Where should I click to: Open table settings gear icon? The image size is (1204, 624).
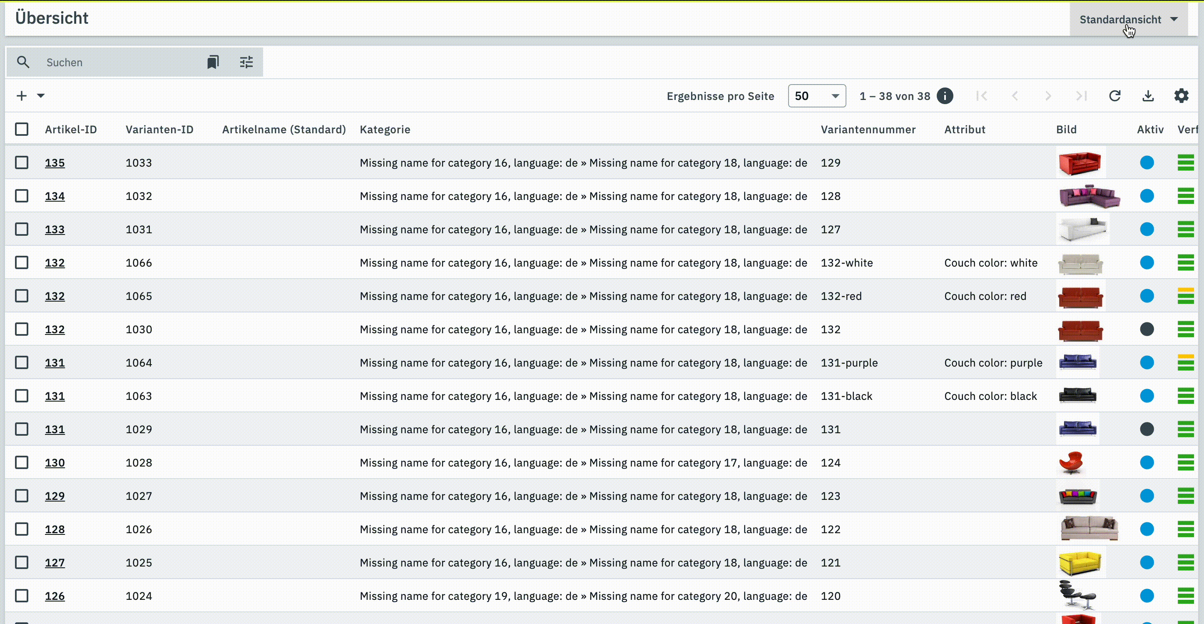(x=1181, y=96)
